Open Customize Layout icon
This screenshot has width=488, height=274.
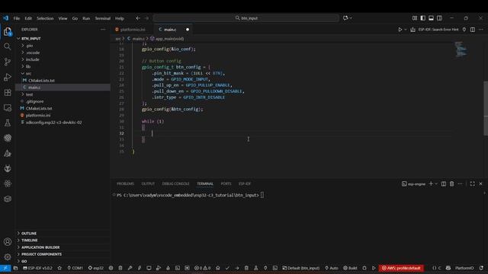click(x=415, y=18)
